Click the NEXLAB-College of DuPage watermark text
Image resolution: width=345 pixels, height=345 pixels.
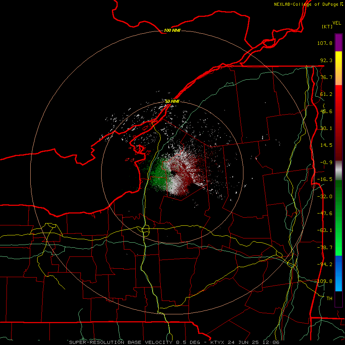click(x=309, y=4)
